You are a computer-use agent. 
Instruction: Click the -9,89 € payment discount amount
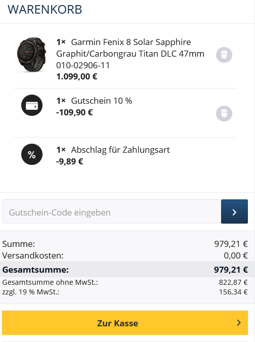[x=70, y=161]
